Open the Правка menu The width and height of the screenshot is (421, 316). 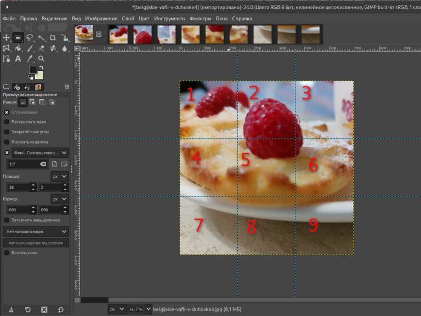point(29,19)
